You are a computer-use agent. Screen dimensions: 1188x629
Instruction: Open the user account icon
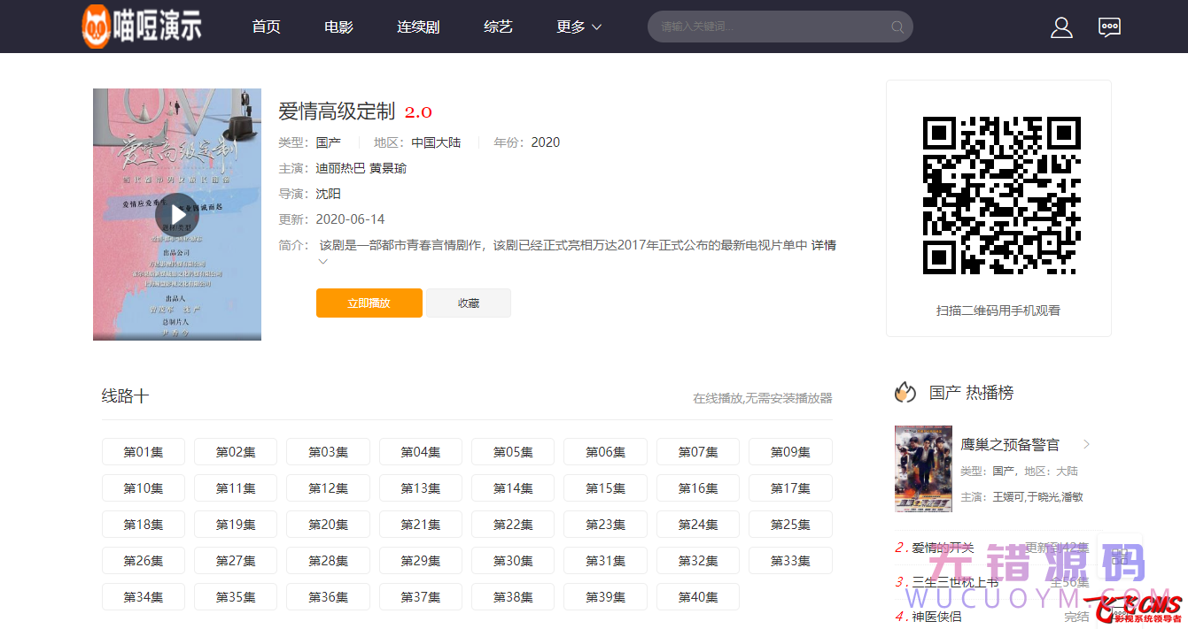click(1061, 27)
